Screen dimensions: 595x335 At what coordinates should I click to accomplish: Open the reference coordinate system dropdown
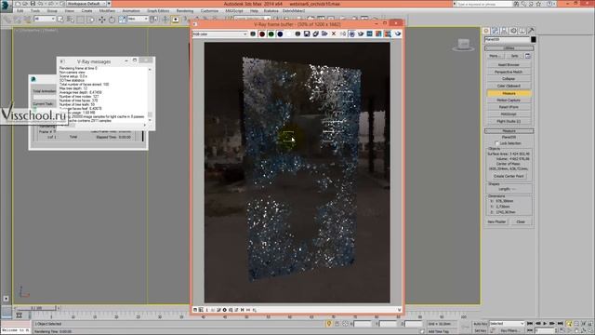coord(139,19)
